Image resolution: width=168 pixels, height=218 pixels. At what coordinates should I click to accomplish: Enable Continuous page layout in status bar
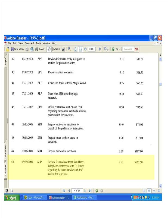point(149,190)
